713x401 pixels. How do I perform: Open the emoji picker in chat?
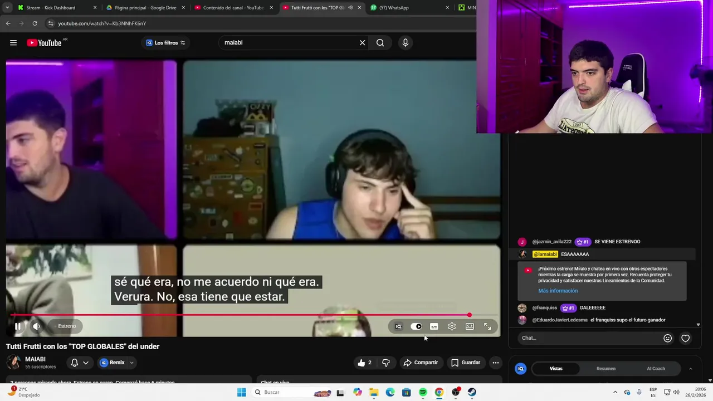tap(667, 338)
